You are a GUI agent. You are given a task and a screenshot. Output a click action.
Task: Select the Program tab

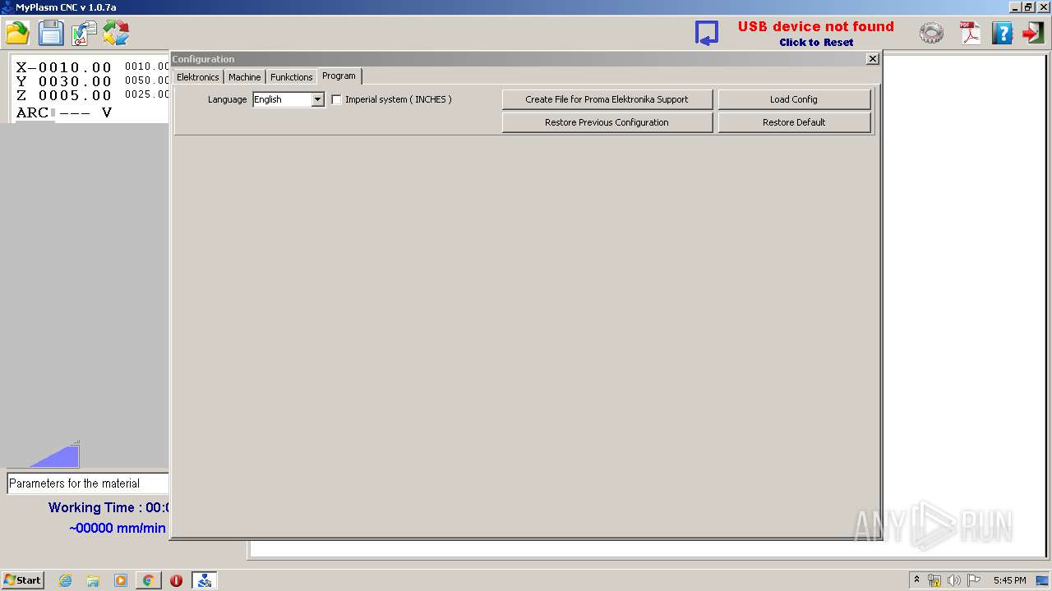[339, 76]
